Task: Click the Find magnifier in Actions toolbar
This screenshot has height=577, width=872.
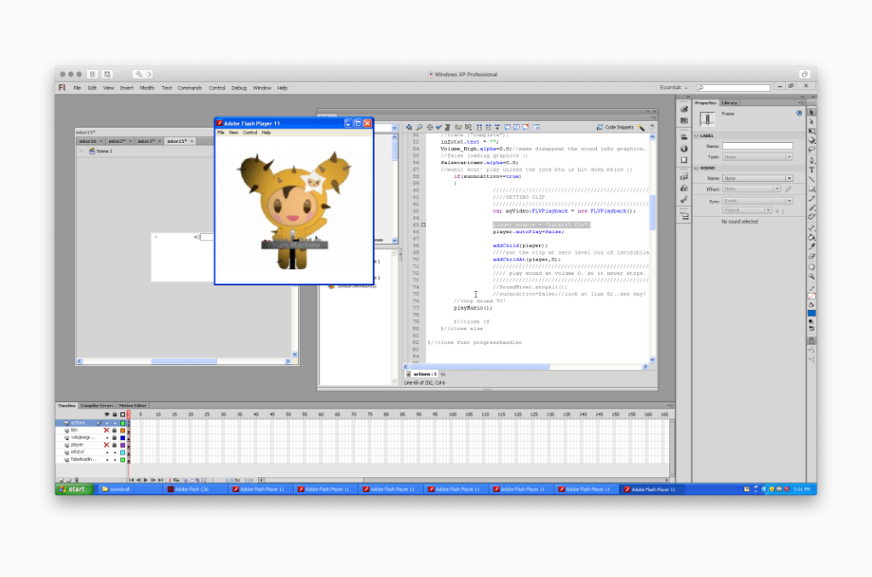Action: coord(419,128)
